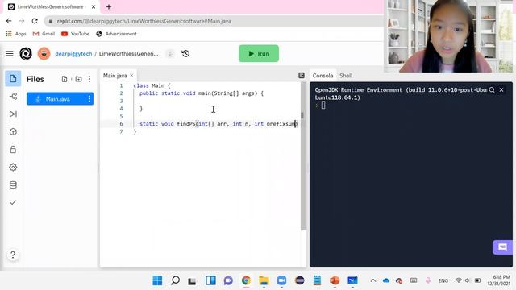
Task: Open Gmail bookmark
Action: pos(44,34)
